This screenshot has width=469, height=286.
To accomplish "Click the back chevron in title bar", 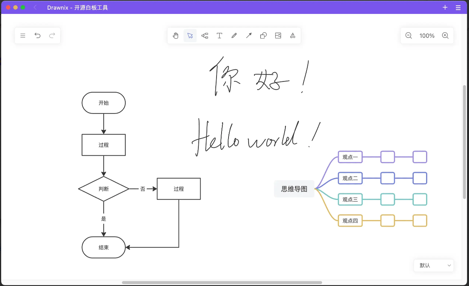I will click(x=35, y=7).
